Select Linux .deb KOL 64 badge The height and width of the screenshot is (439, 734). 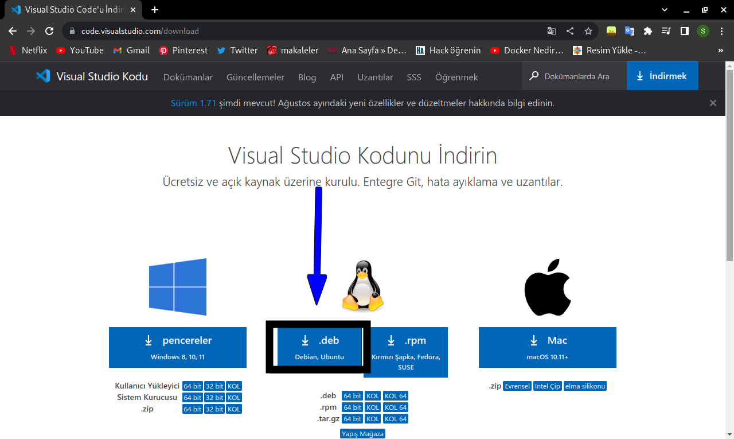[396, 396]
